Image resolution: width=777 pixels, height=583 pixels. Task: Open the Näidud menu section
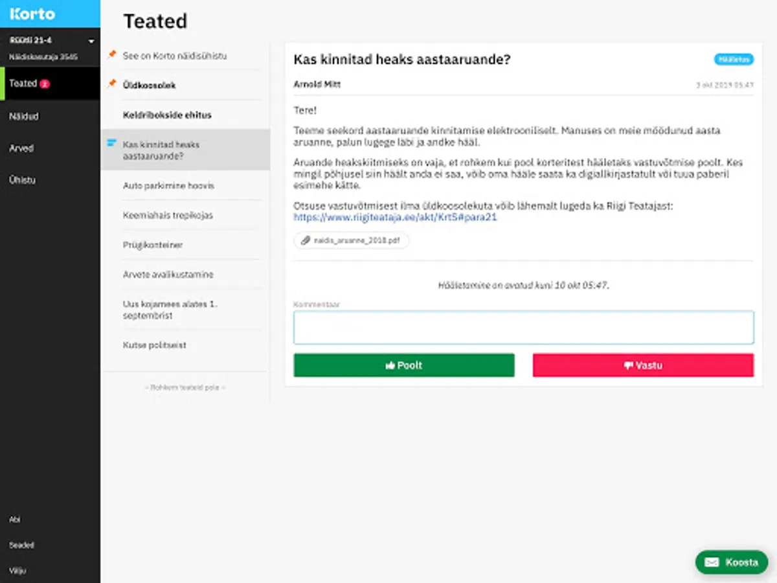[x=24, y=117]
